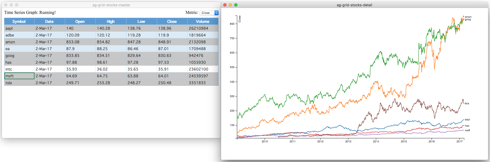
Task: Select the intc symbol cell
Action: coord(19,69)
